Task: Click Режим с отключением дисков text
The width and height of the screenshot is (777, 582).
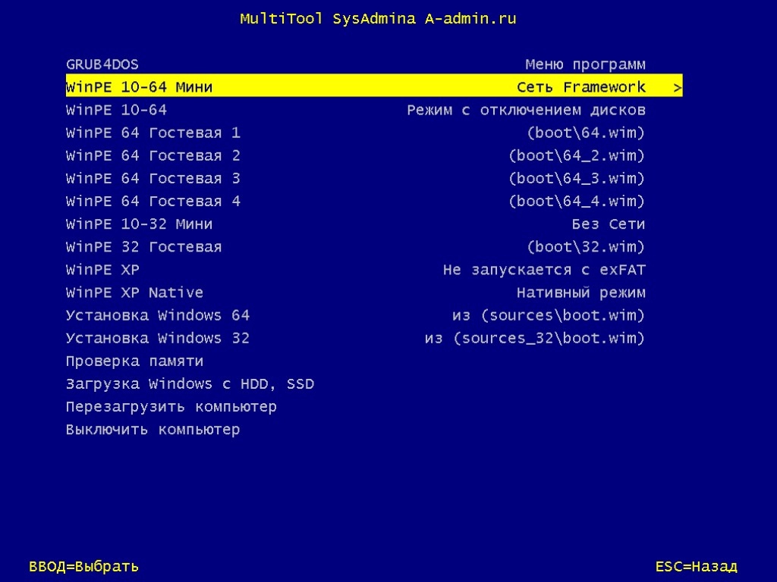Action: click(x=527, y=110)
